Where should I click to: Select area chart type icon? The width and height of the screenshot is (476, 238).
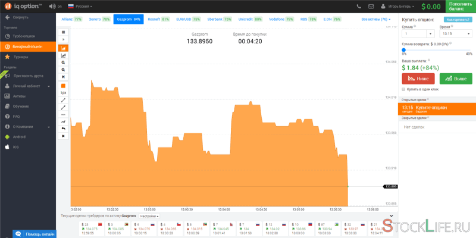63,48
